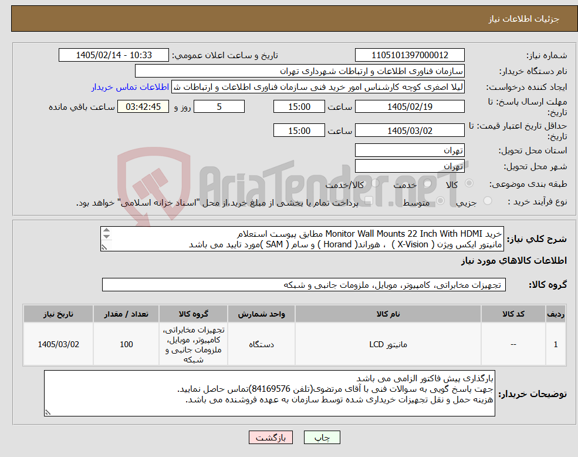Click the general description text area

(x=302, y=239)
